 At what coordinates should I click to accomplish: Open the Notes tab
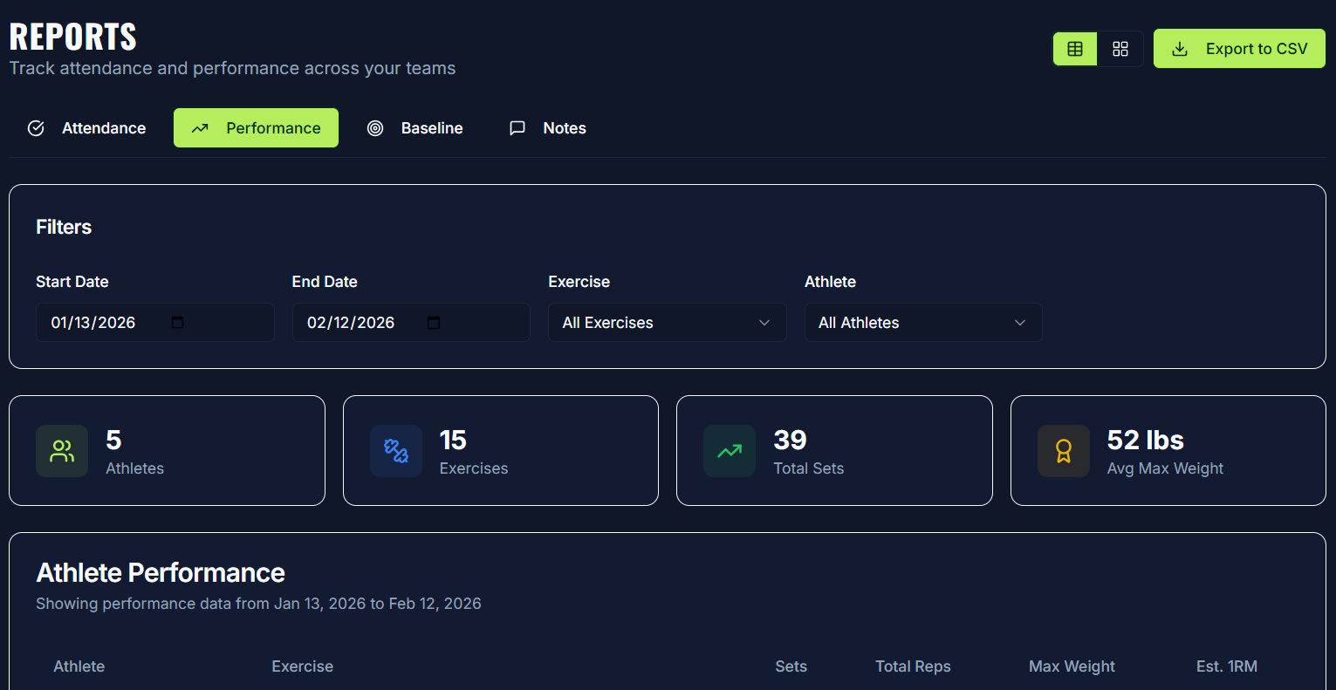(x=547, y=128)
